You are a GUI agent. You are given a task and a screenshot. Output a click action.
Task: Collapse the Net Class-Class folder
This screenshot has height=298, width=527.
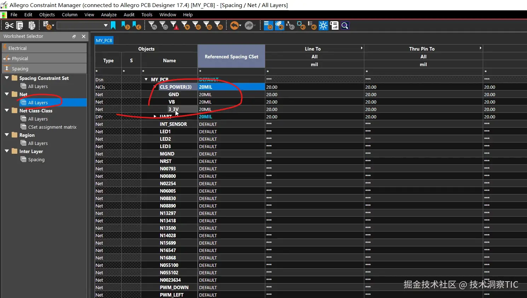7,110
